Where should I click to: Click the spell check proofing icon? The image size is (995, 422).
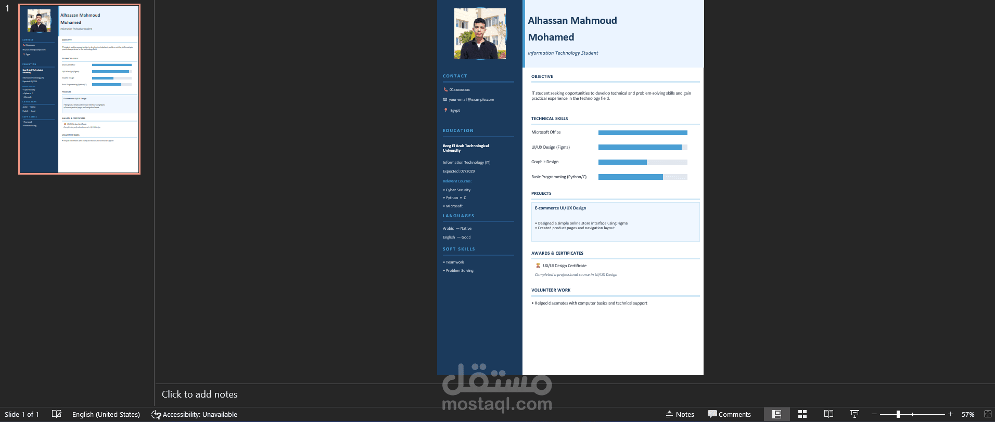[57, 414]
